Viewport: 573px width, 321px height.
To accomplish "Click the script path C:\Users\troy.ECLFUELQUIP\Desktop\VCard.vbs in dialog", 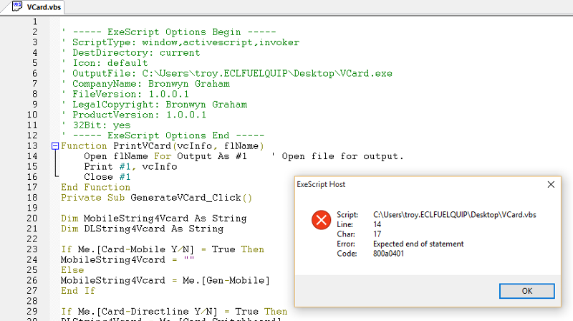I will (455, 215).
